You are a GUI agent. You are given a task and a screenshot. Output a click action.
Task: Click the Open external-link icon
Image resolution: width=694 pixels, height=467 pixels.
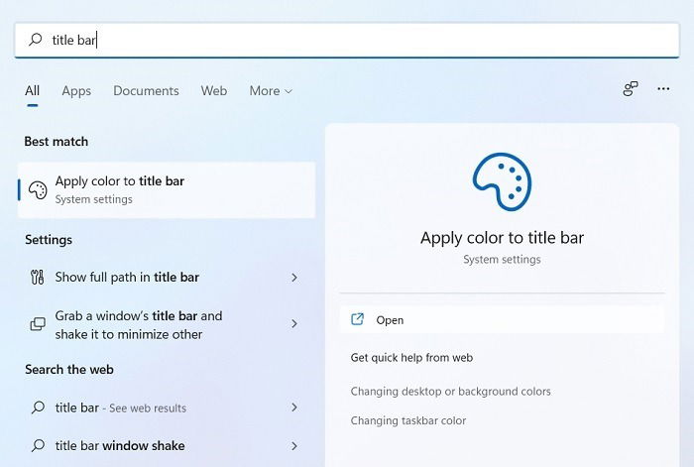pos(357,319)
